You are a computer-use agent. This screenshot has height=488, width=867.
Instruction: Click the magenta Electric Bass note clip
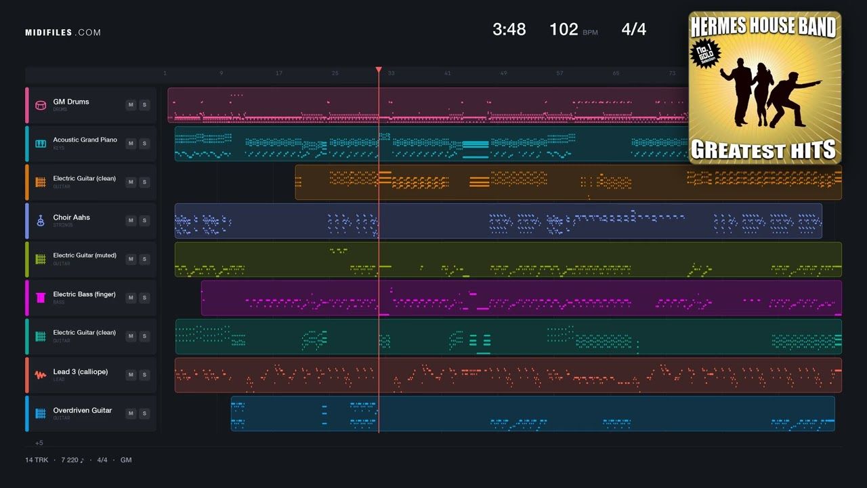click(x=522, y=298)
